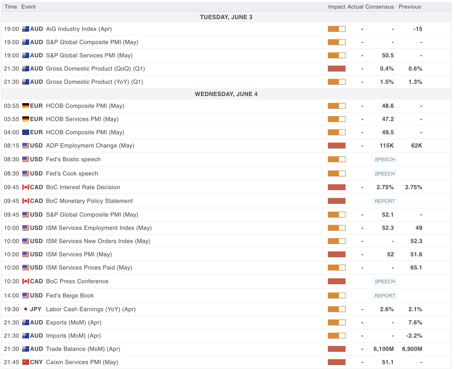Click the -15 previous value
This screenshot has width=454, height=369.
(418, 29)
